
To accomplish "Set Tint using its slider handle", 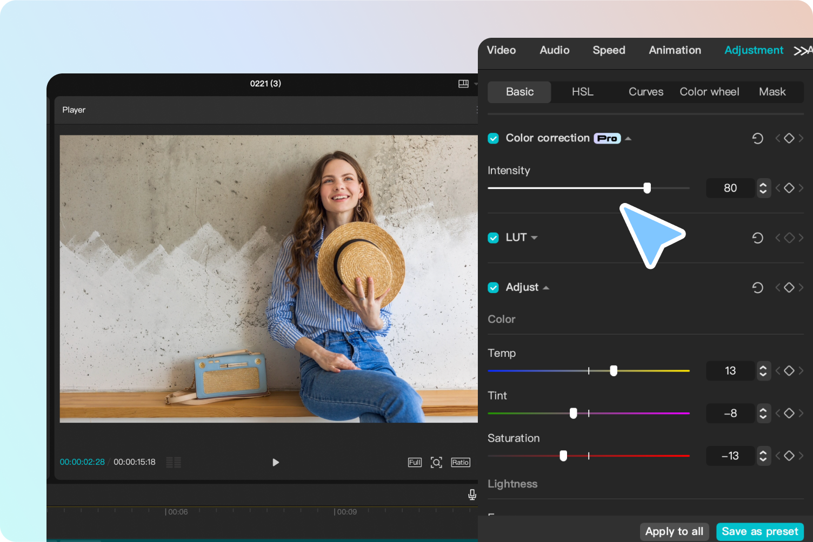I will 573,413.
